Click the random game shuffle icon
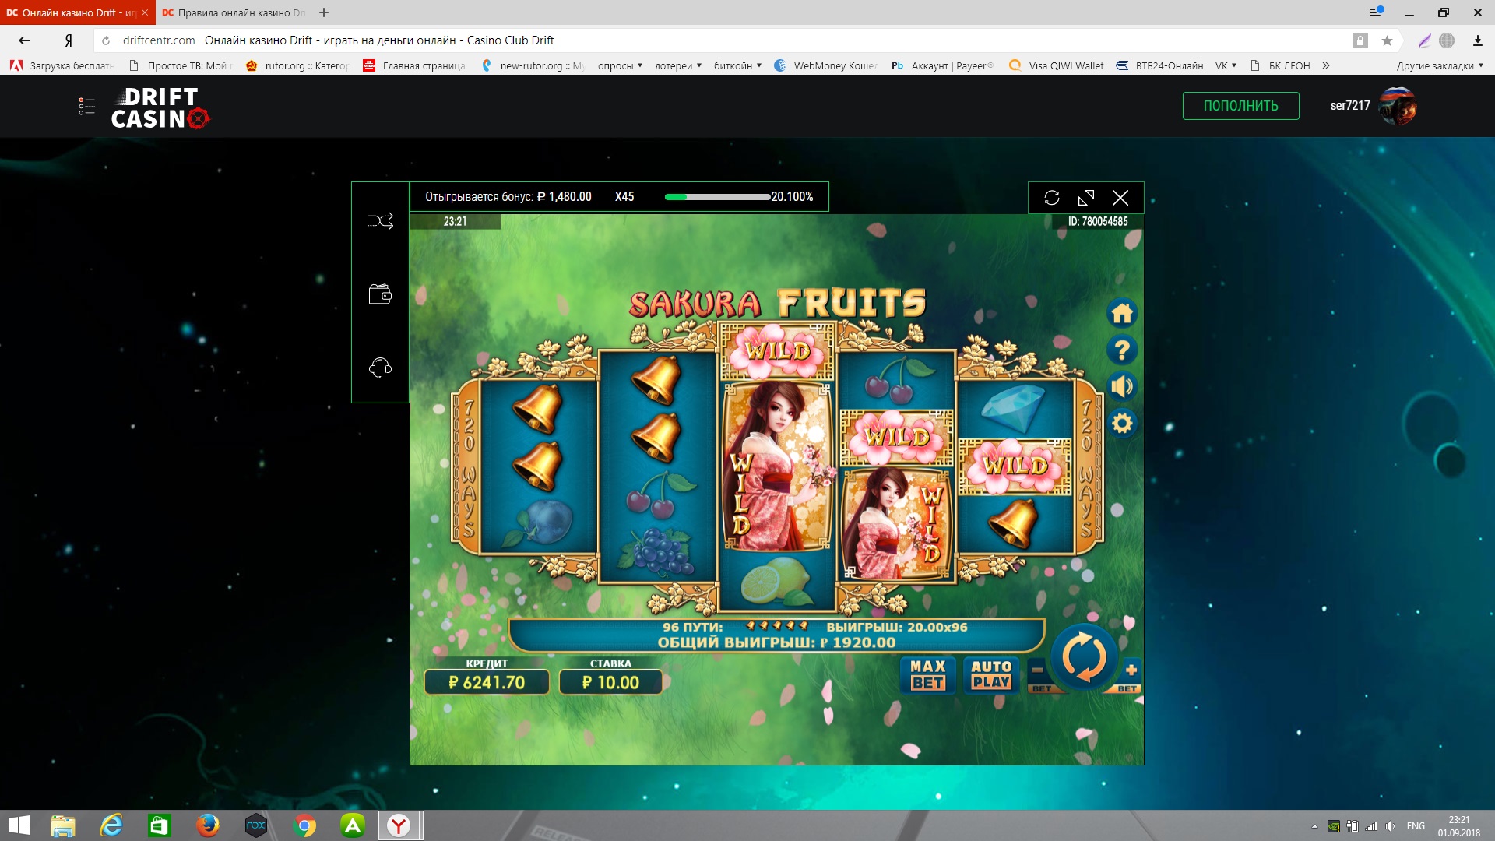The image size is (1495, 841). (x=380, y=222)
